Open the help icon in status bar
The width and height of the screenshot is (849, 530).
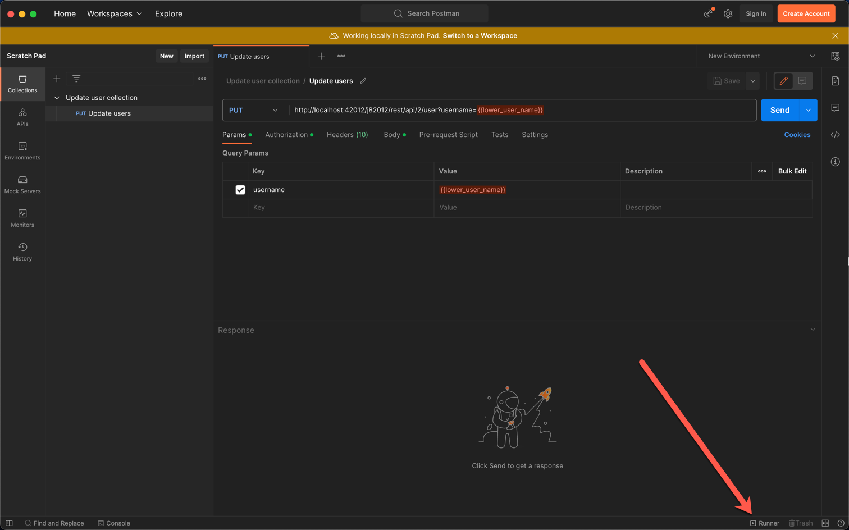point(841,523)
